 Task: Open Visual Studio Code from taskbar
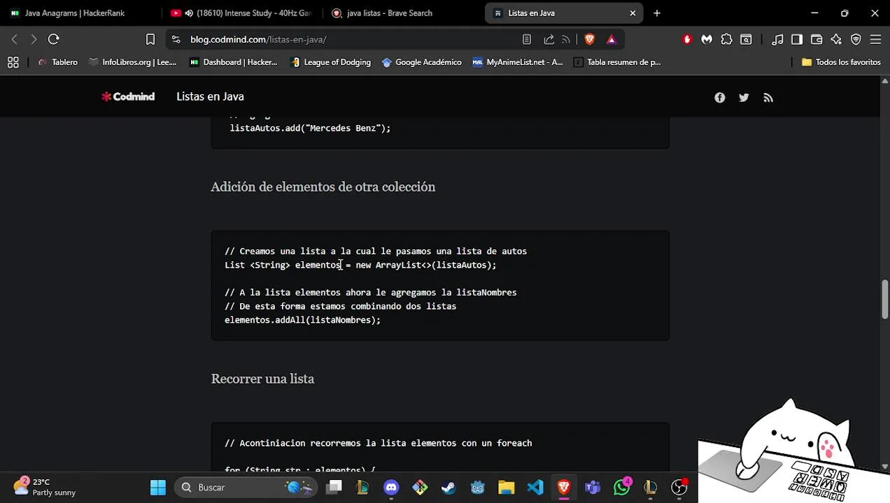click(535, 487)
